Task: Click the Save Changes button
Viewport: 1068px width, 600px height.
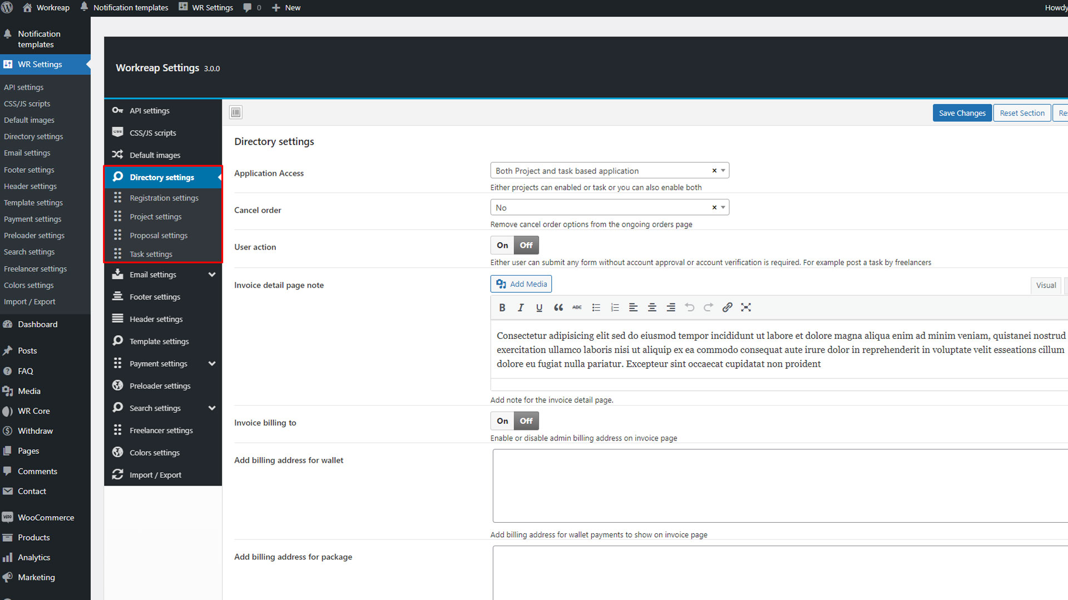Action: tap(962, 113)
